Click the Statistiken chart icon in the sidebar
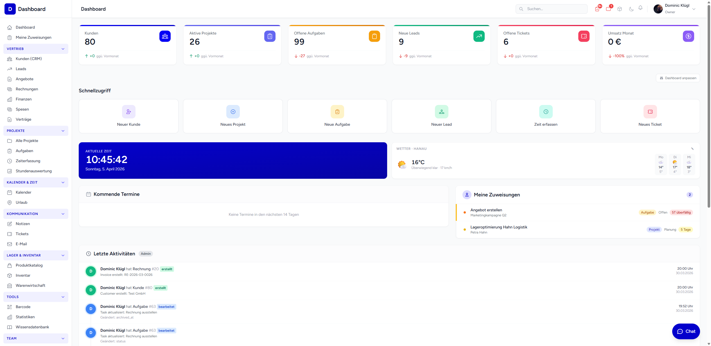 coord(10,317)
